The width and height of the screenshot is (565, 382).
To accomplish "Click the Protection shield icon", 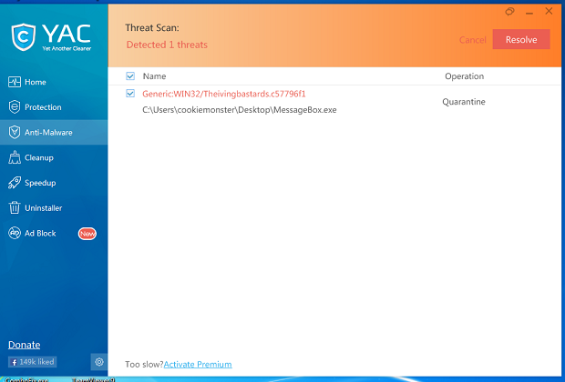I will [15, 107].
